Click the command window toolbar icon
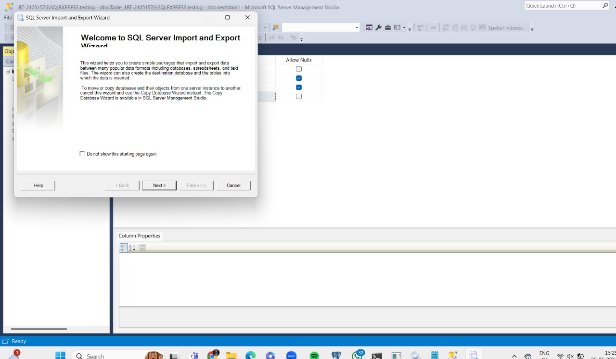616x359 pixels. point(397,27)
